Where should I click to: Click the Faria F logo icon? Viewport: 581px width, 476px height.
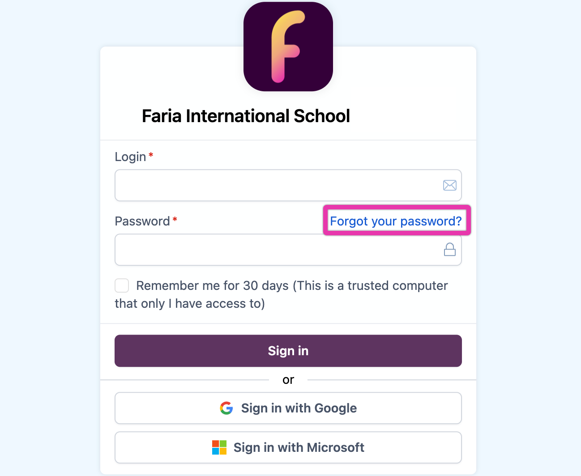click(x=288, y=47)
